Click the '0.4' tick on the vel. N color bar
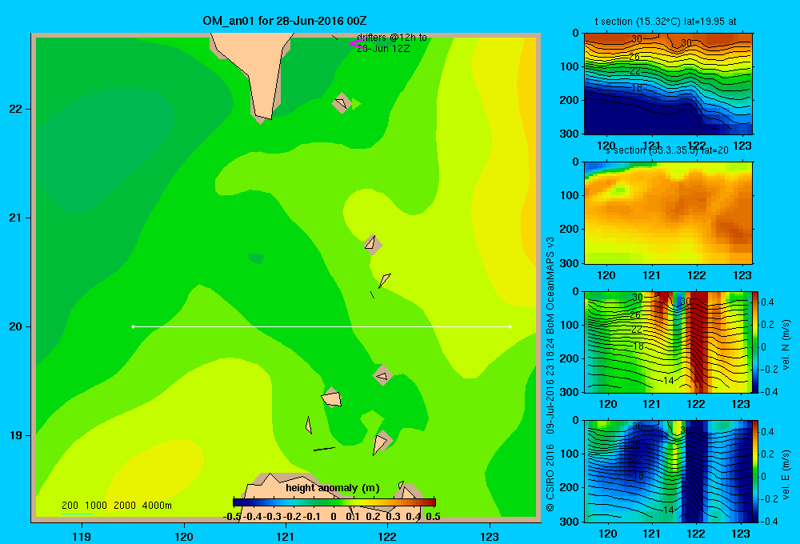The height and width of the screenshot is (544, 800). 767,302
